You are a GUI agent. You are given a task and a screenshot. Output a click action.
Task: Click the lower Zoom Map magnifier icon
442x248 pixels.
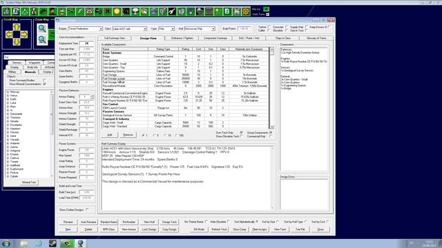click(x=42, y=39)
